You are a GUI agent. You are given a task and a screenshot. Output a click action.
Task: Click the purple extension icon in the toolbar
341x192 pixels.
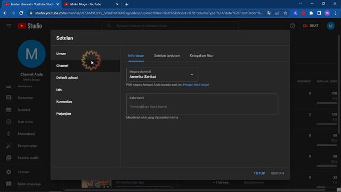click(295, 13)
